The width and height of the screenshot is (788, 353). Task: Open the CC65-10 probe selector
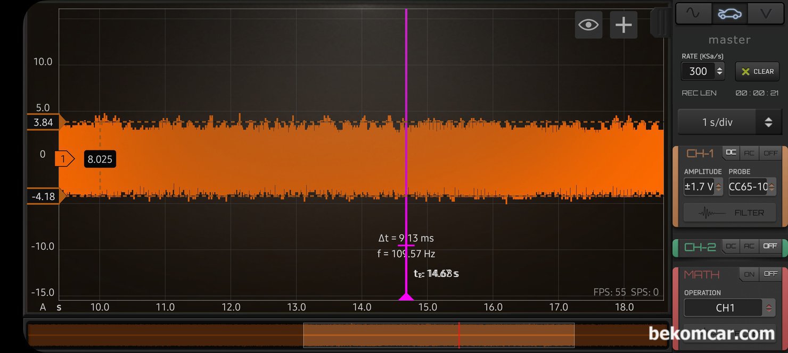click(752, 187)
